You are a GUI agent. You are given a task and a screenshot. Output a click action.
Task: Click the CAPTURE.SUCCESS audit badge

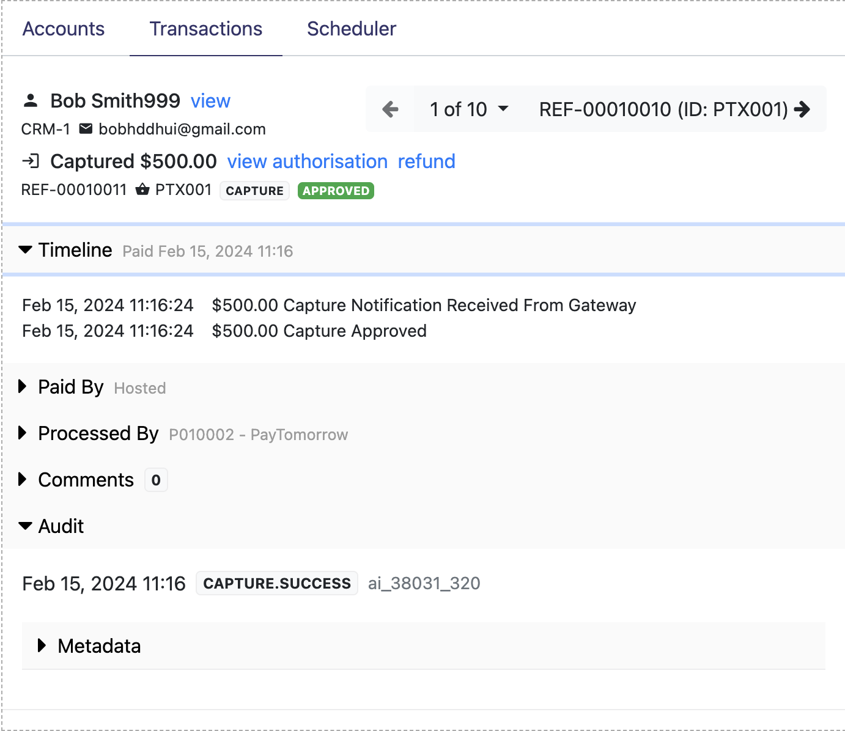(277, 584)
